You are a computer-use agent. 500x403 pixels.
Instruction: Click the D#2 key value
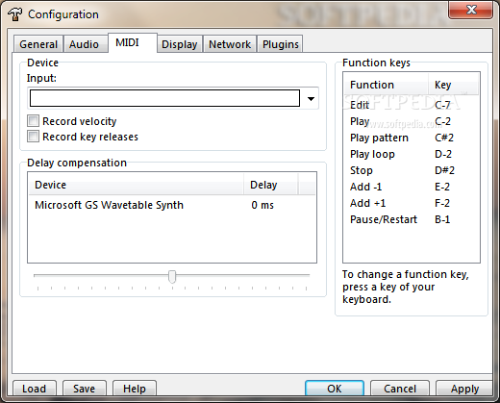pos(444,170)
